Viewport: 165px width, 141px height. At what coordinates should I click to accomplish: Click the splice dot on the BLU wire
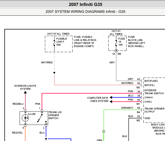click(x=46, y=139)
